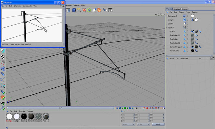The height and width of the screenshot is (129, 215).
Task: Click the orange deformer icon in toolbar
Action: 99,10
